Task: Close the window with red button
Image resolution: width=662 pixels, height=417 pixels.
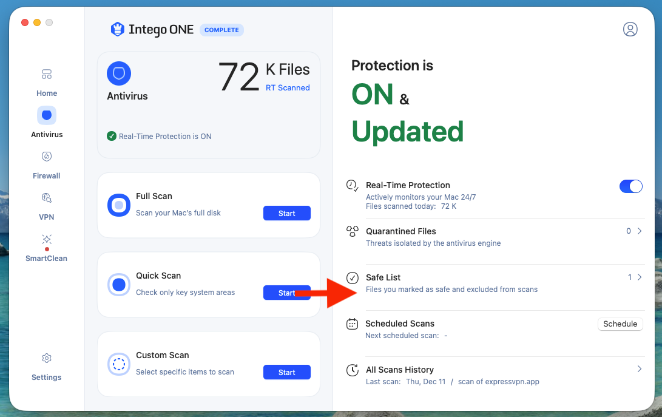Action: (25, 22)
